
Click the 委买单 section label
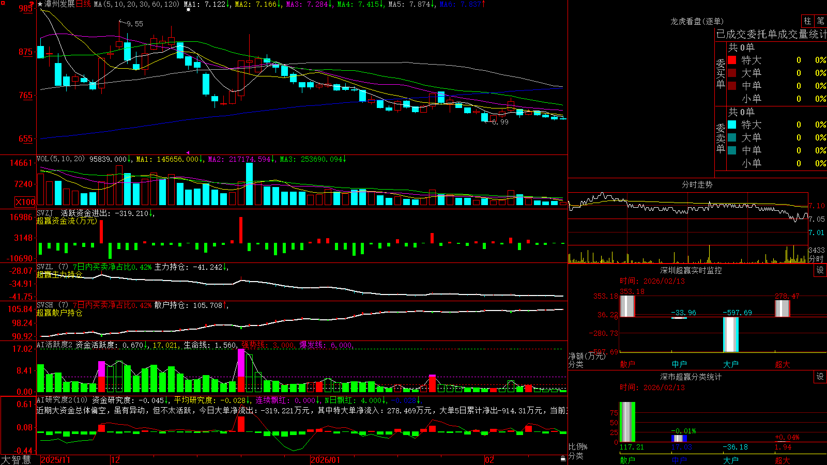pos(721,73)
